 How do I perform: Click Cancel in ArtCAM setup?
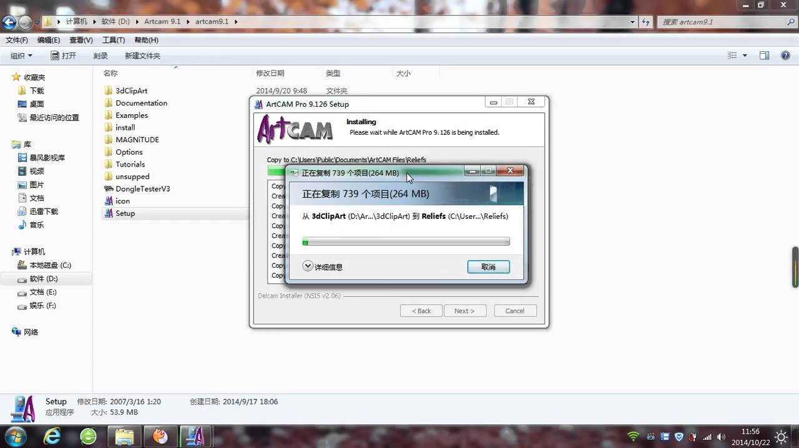[515, 311]
